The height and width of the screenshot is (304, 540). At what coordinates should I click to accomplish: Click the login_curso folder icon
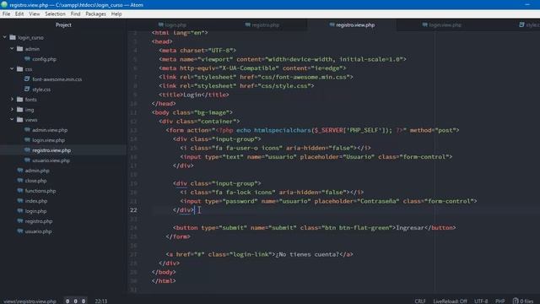click(13, 37)
